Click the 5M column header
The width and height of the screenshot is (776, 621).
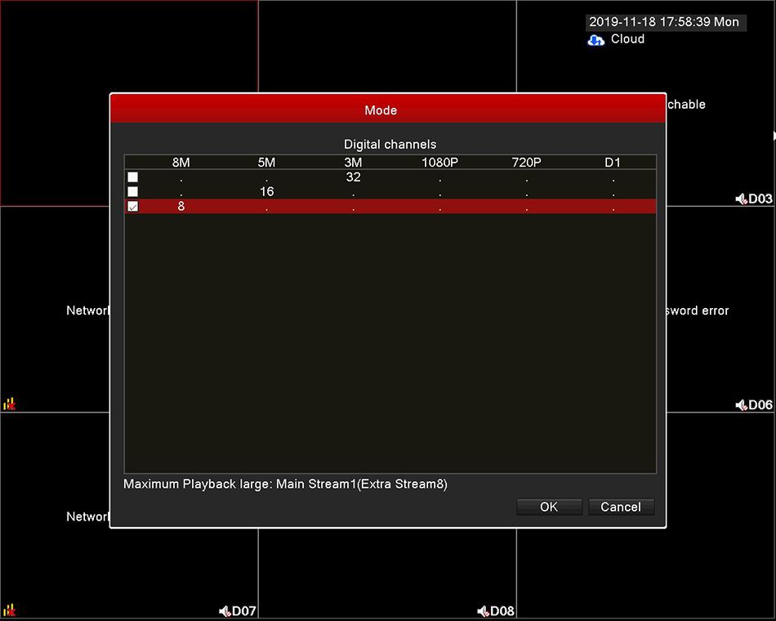[266, 163]
